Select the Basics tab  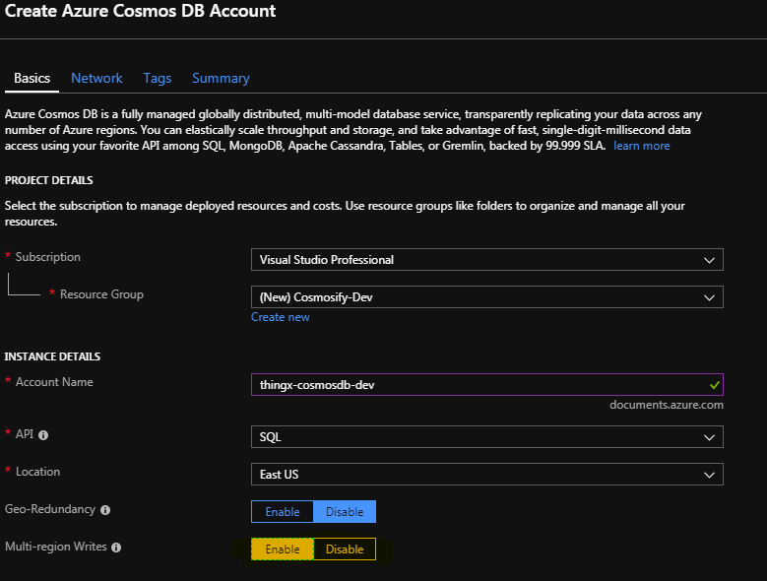point(32,78)
